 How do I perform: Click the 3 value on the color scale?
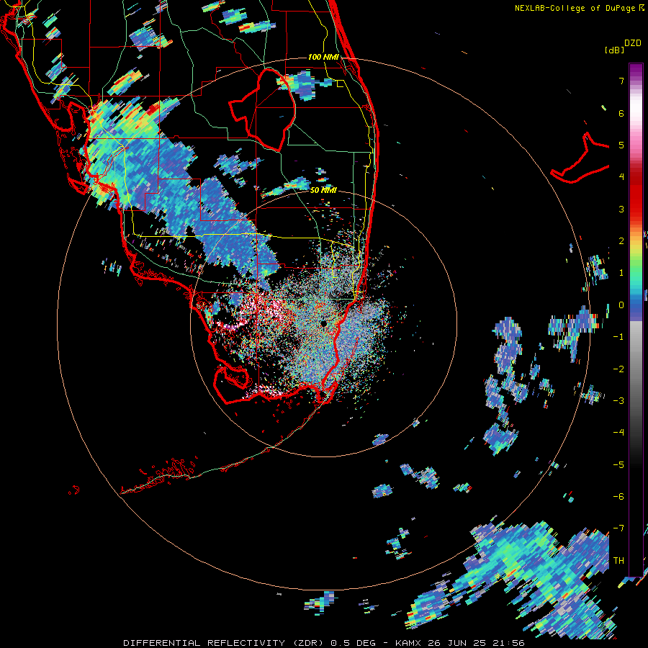click(621, 209)
